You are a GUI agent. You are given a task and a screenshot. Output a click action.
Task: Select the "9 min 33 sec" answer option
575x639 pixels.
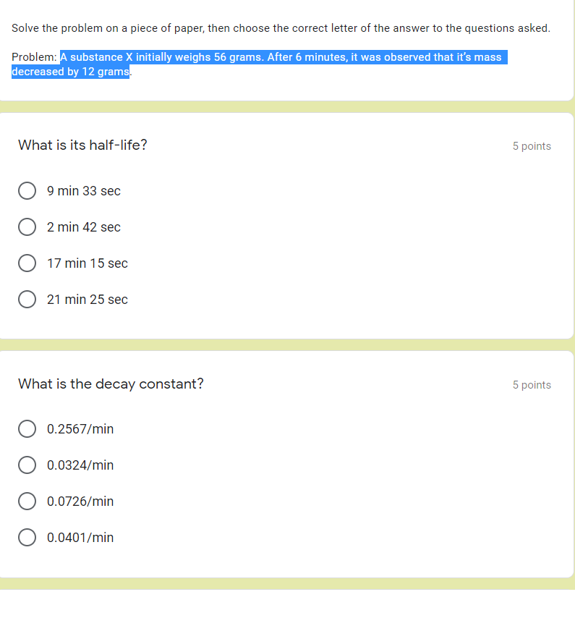[x=82, y=190]
